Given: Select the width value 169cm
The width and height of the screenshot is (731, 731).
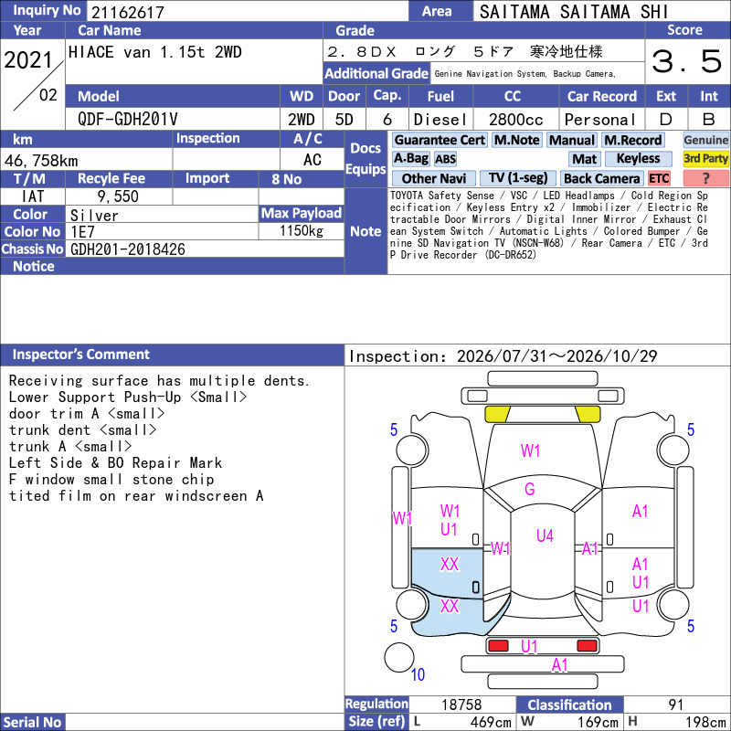Looking at the screenshot, I should [599, 722].
